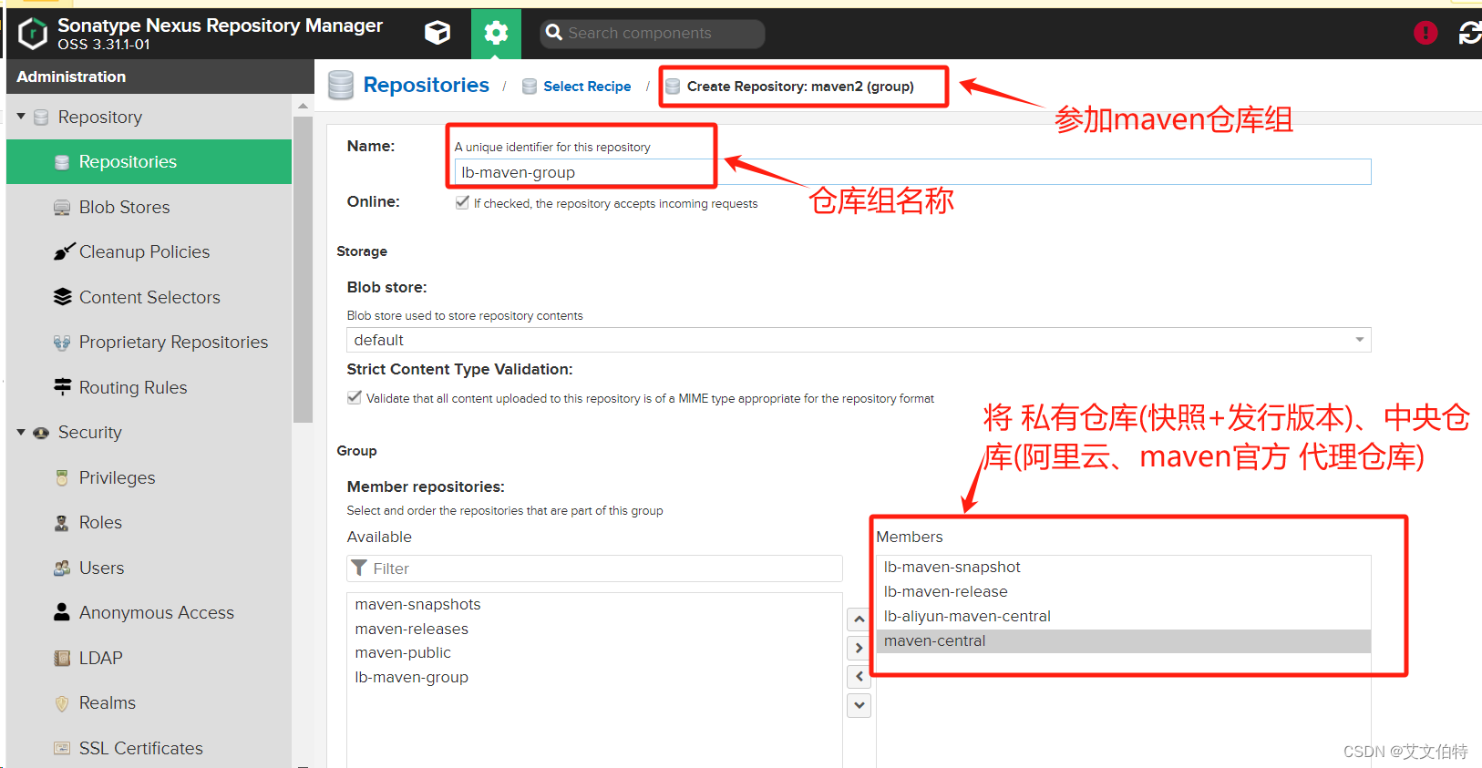
Task: Toggle the Online checkbox
Action: pos(462,202)
